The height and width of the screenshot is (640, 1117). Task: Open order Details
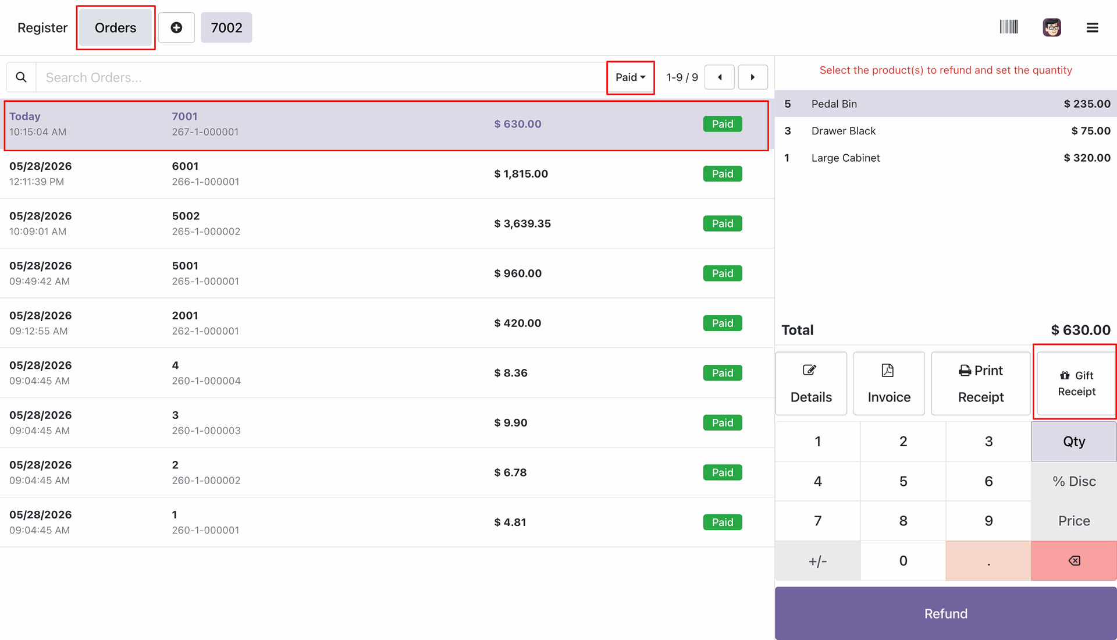811,383
